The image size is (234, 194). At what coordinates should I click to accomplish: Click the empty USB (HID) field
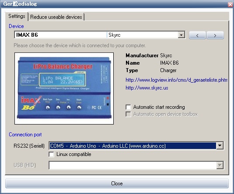point(133,165)
